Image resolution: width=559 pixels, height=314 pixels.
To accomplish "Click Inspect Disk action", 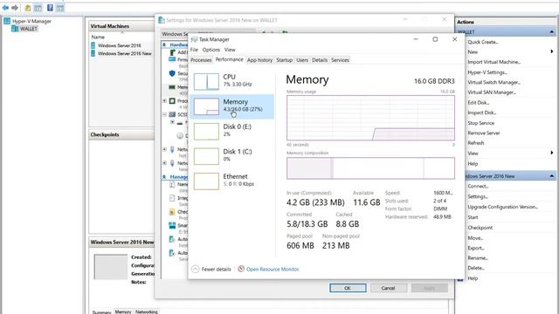I will [x=481, y=113].
